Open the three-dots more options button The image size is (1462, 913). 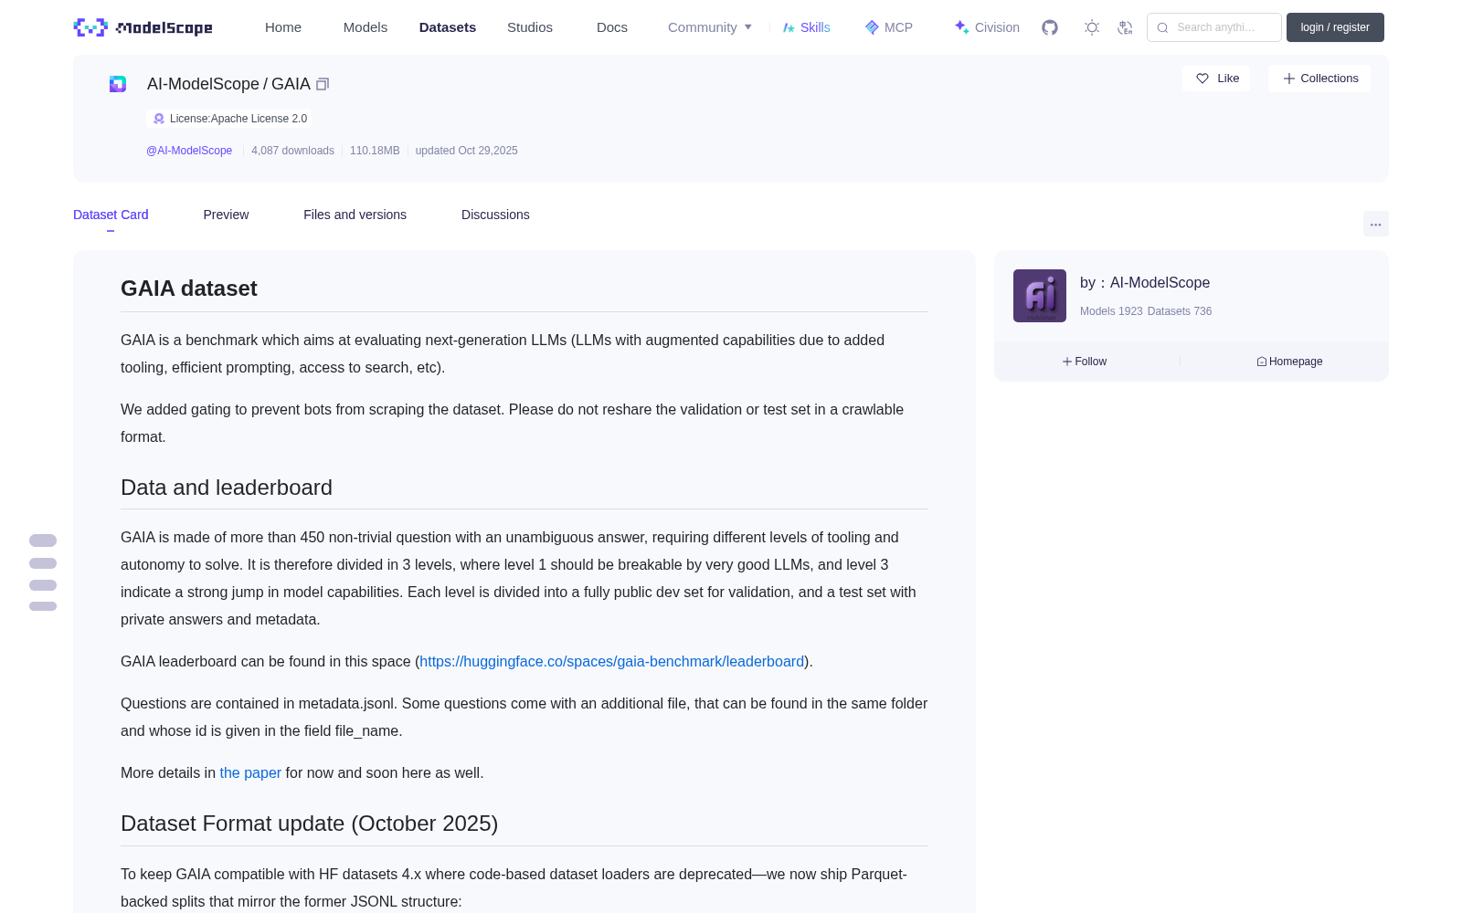(x=1376, y=224)
